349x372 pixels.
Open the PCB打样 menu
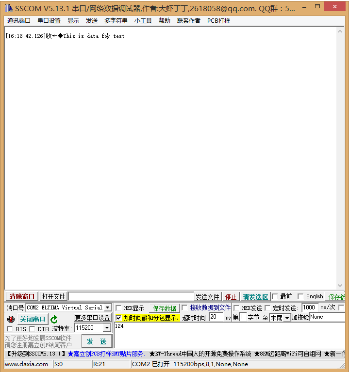[x=218, y=21]
